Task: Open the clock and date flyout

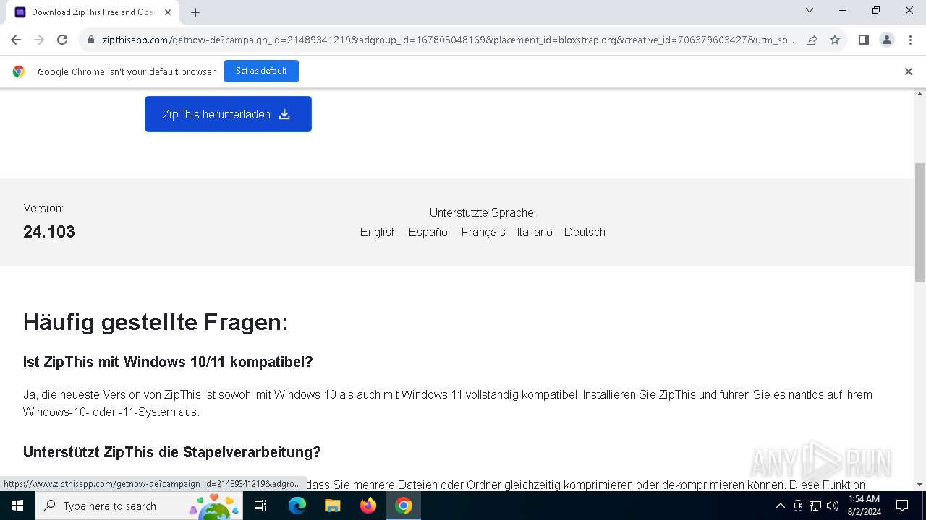Action: coord(864,506)
